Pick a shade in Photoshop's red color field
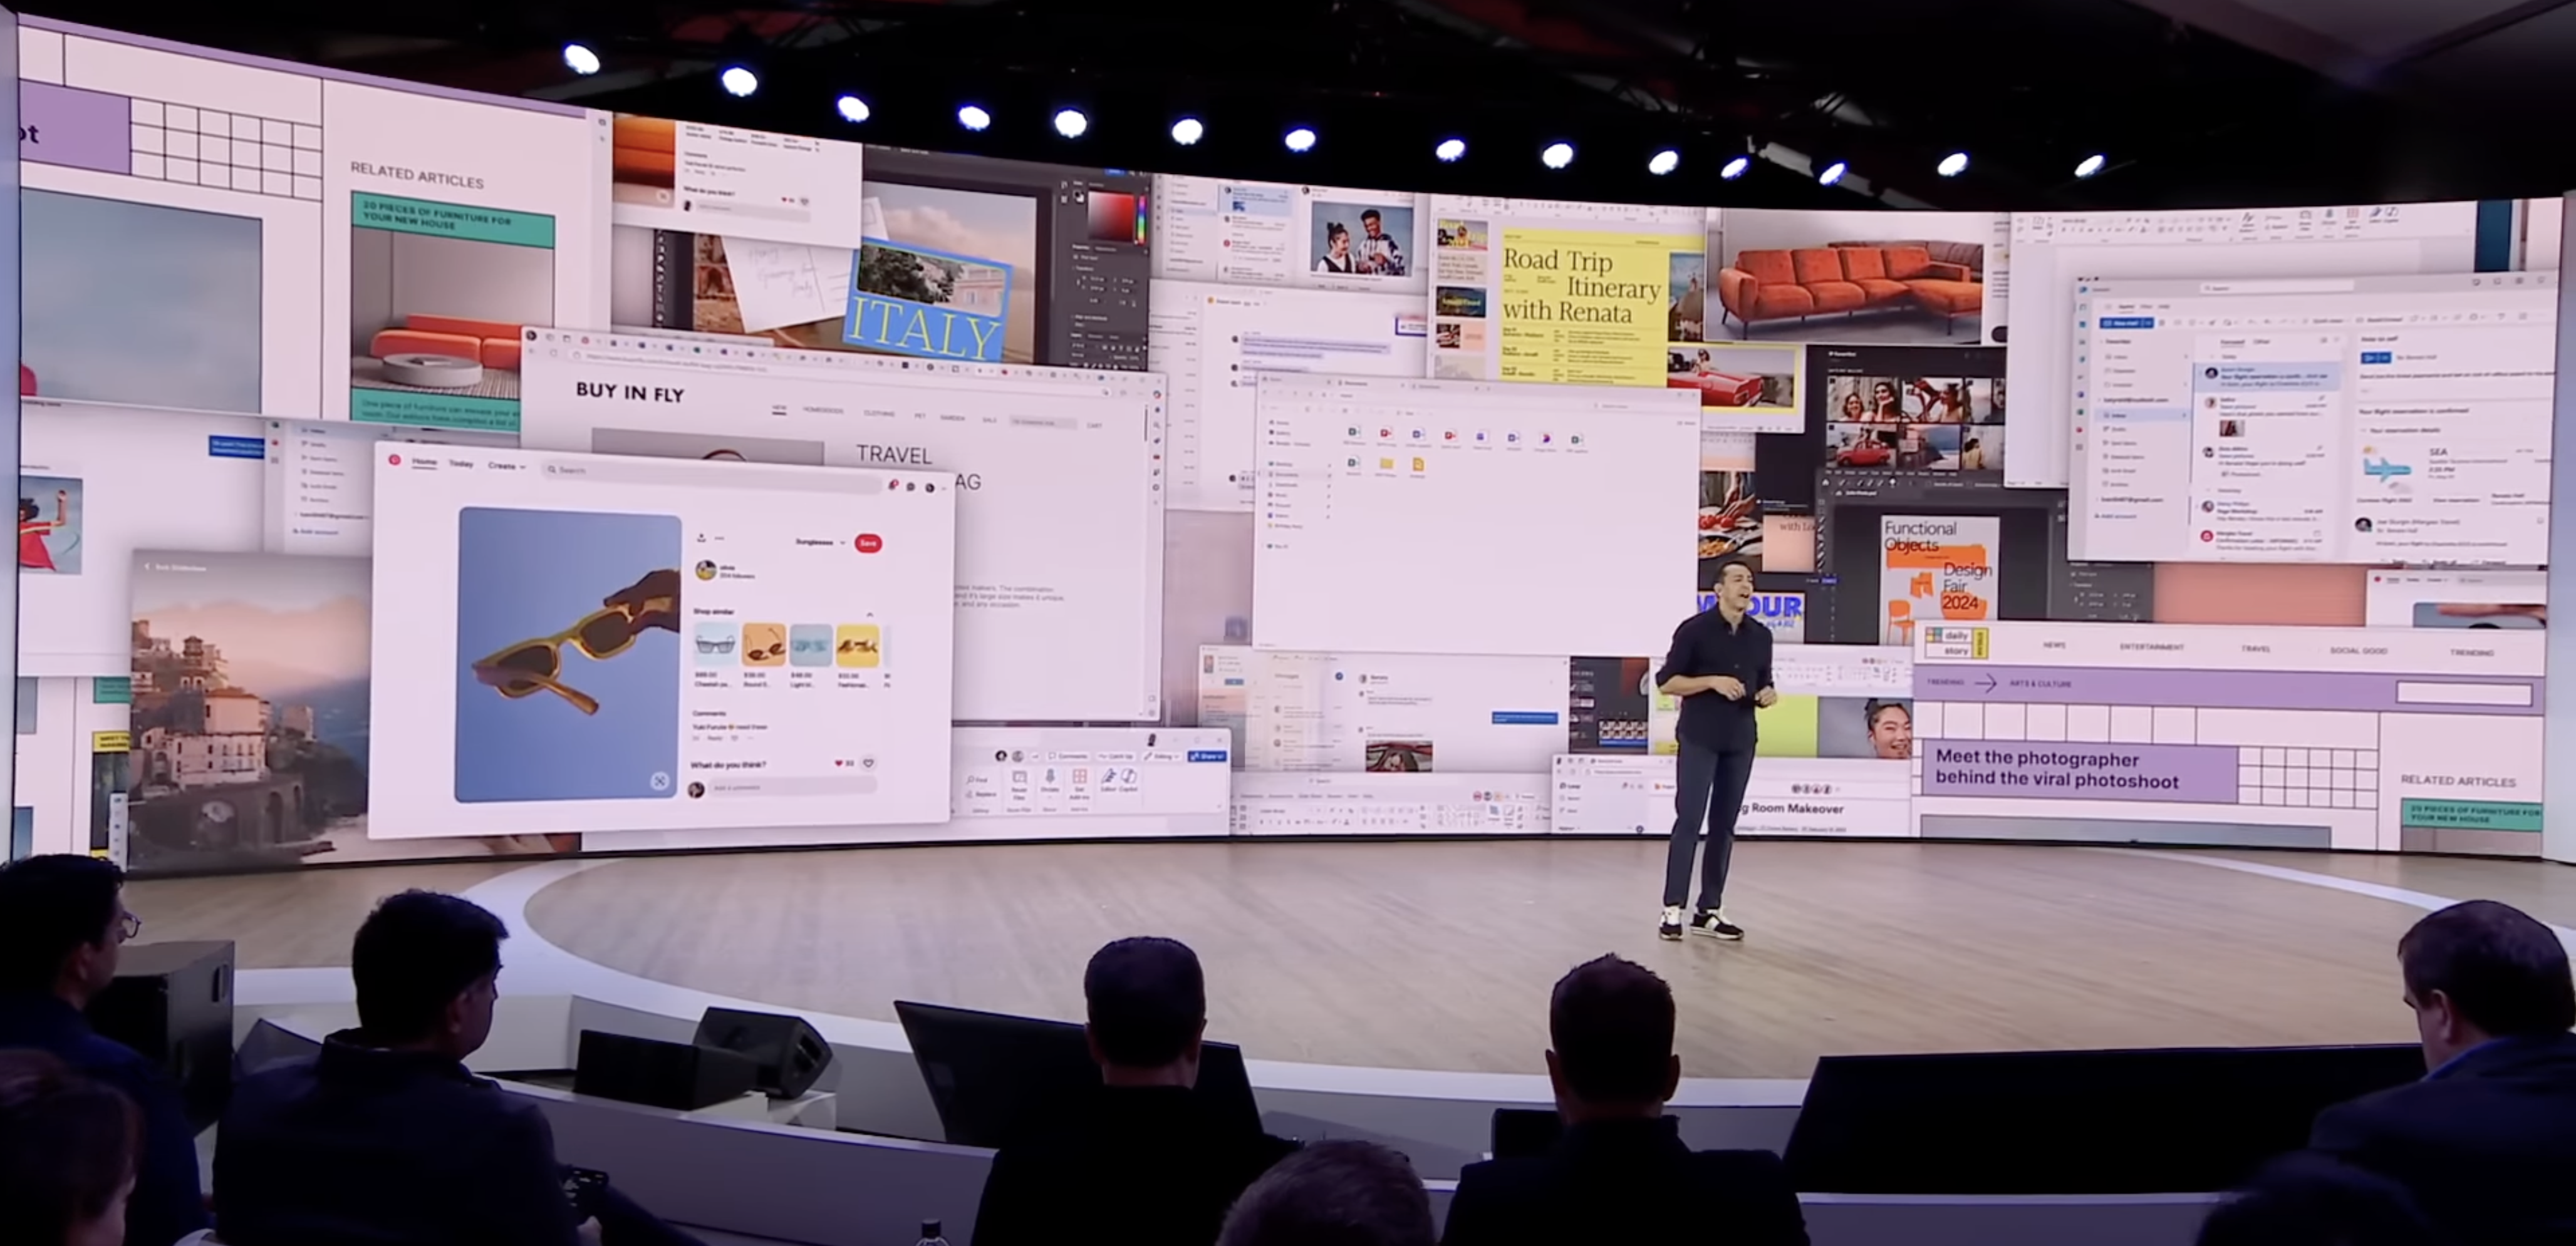Screen dimensions: 2576x1246 pos(1111,217)
